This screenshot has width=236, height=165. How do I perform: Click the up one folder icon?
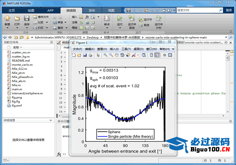pyautogui.click(x=16, y=37)
